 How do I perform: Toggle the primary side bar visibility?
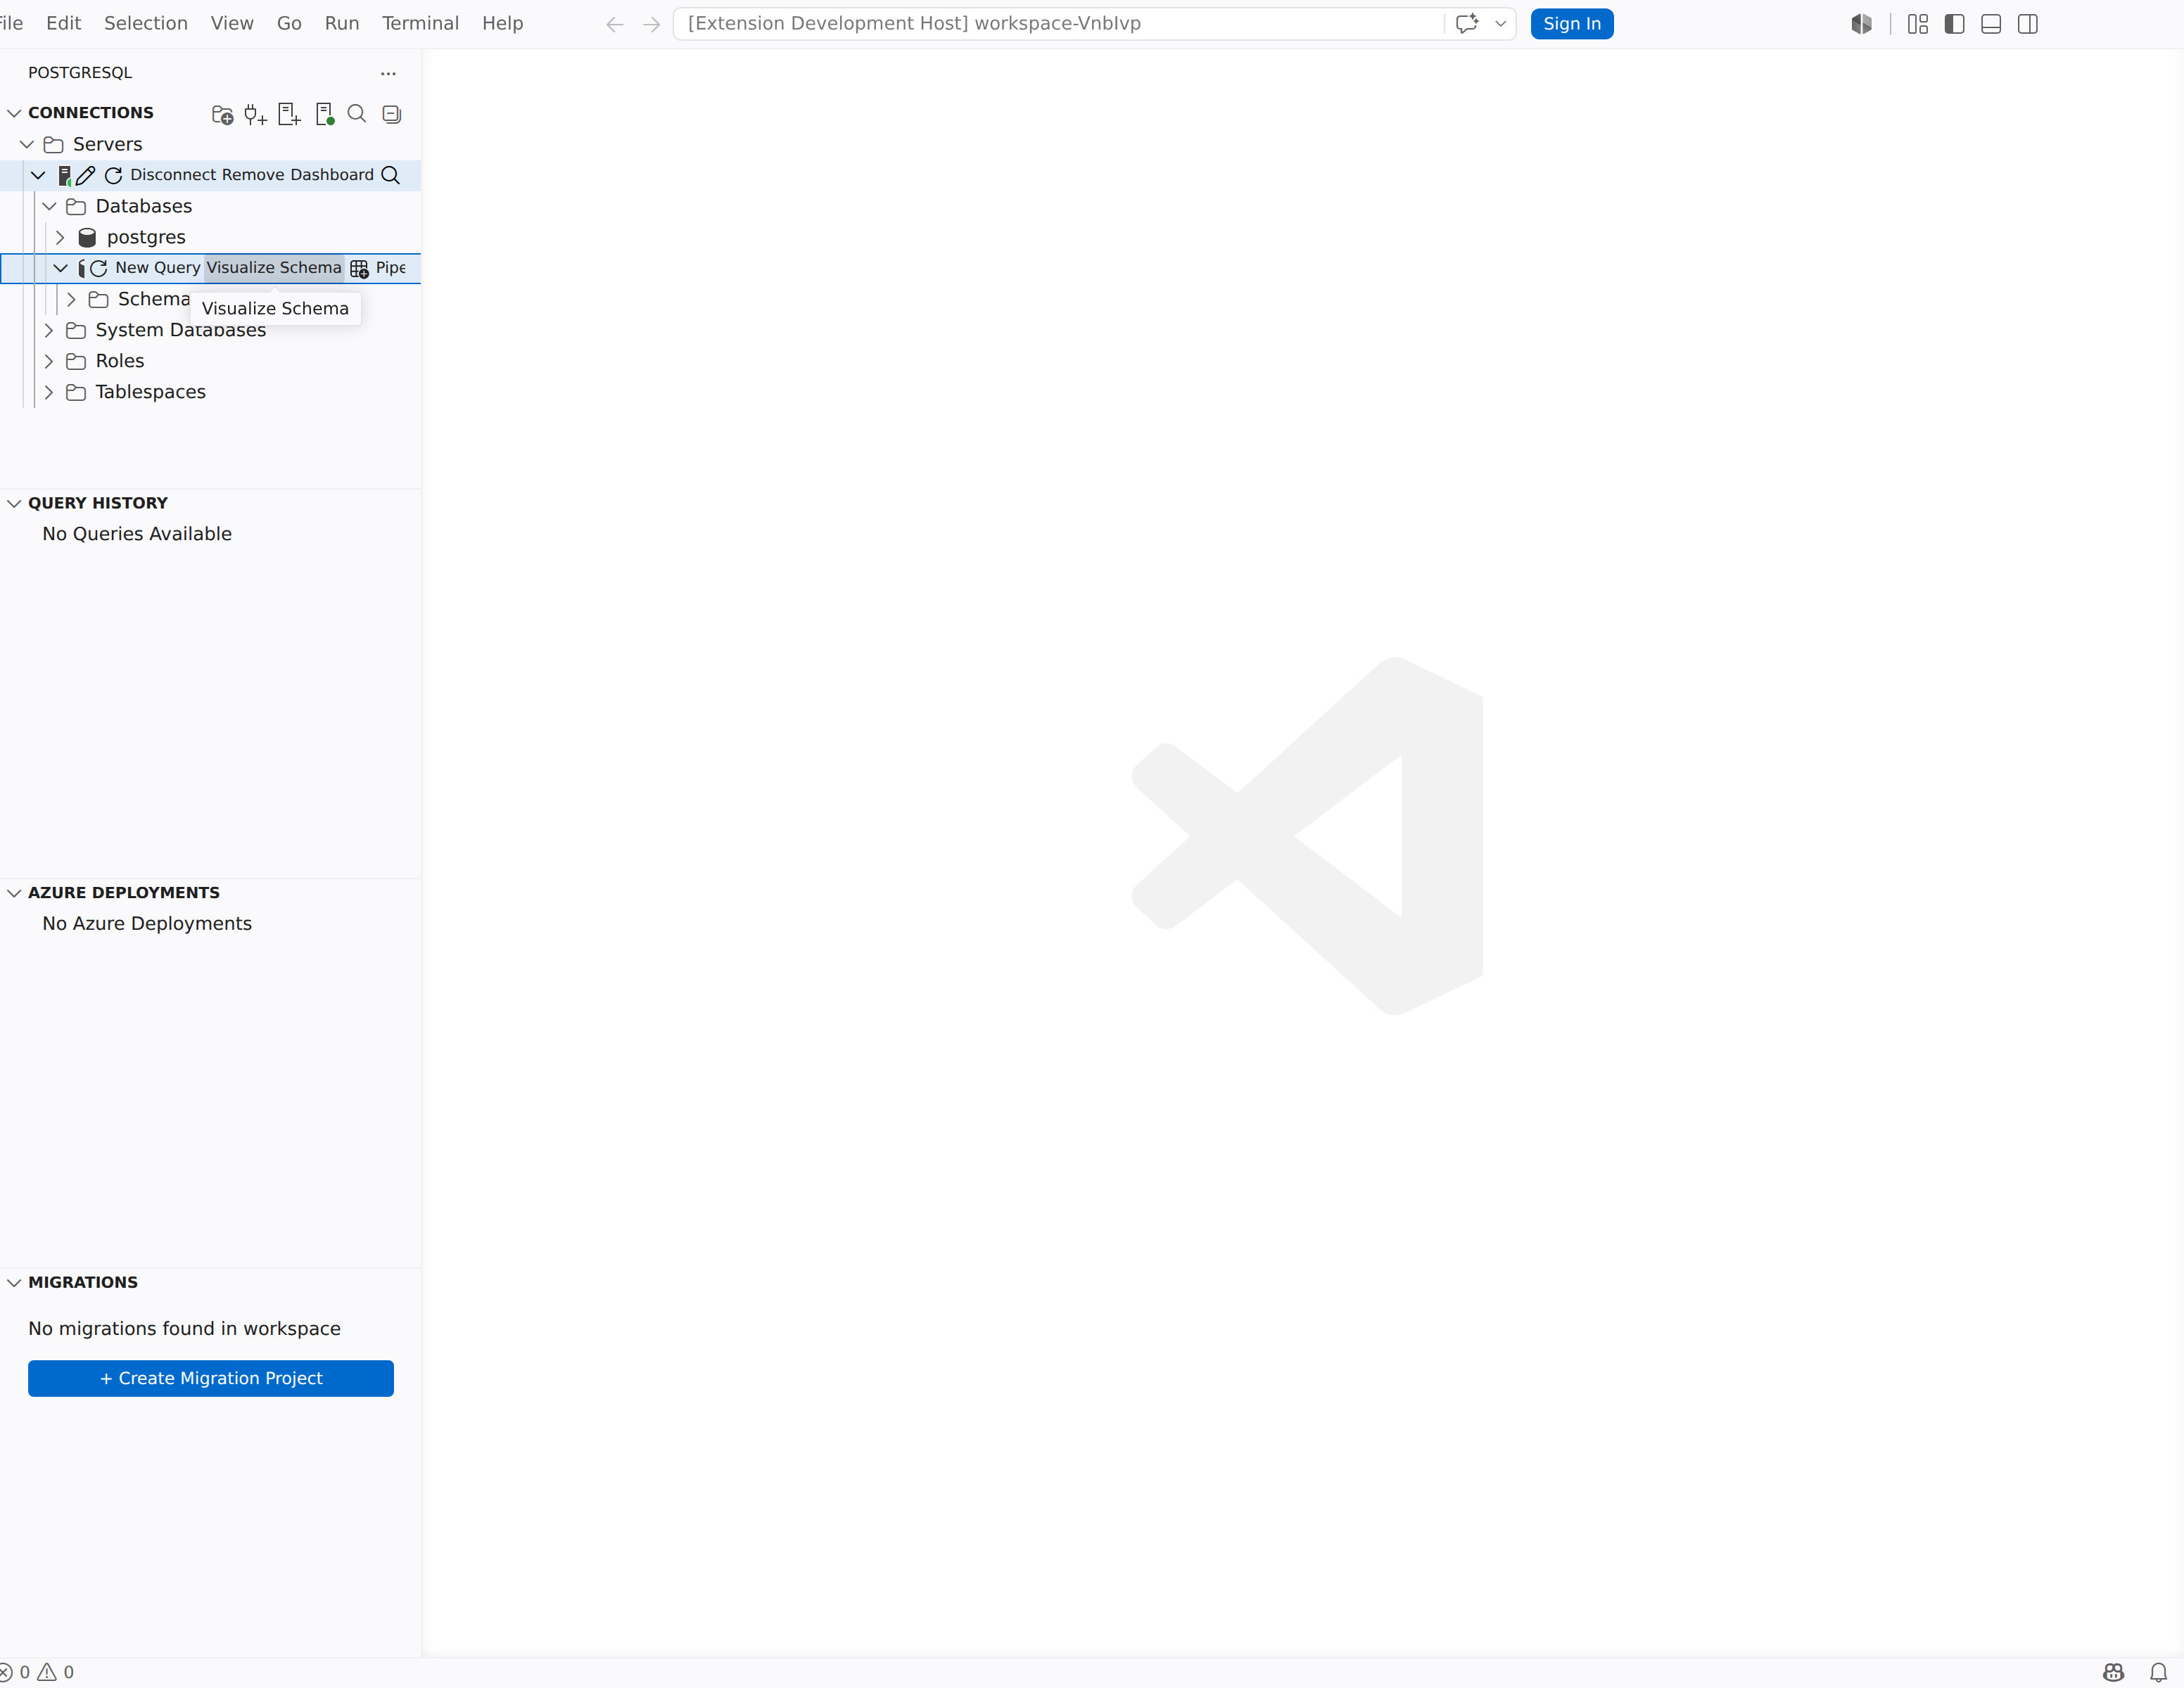1955,24
